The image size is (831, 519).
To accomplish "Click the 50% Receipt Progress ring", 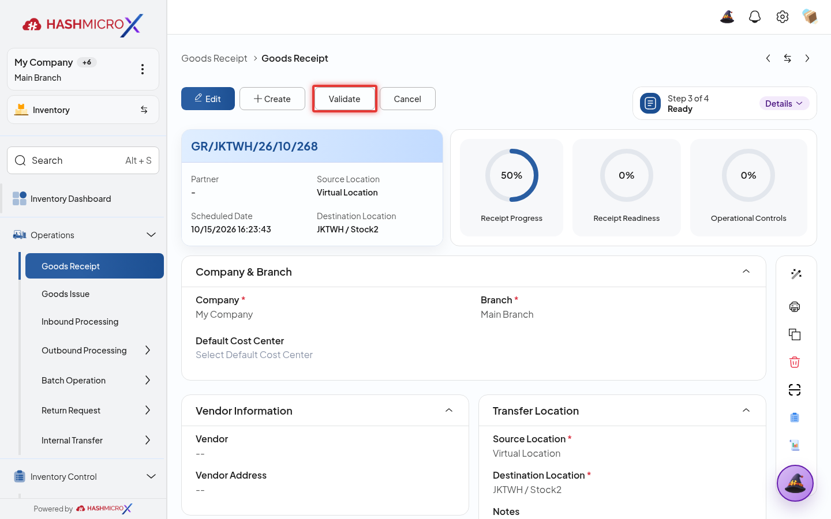I will [x=512, y=175].
